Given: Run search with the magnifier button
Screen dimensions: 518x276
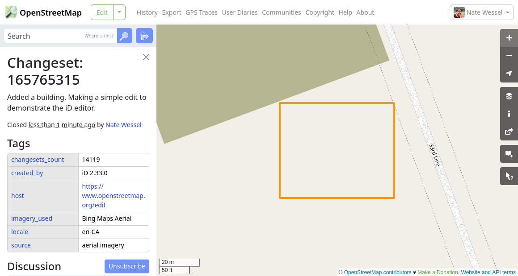Looking at the screenshot, I should [125, 36].
